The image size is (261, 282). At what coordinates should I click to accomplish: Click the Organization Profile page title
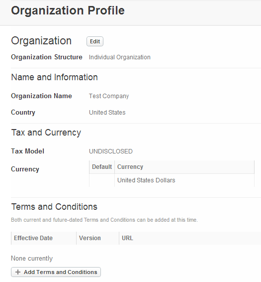68,10
